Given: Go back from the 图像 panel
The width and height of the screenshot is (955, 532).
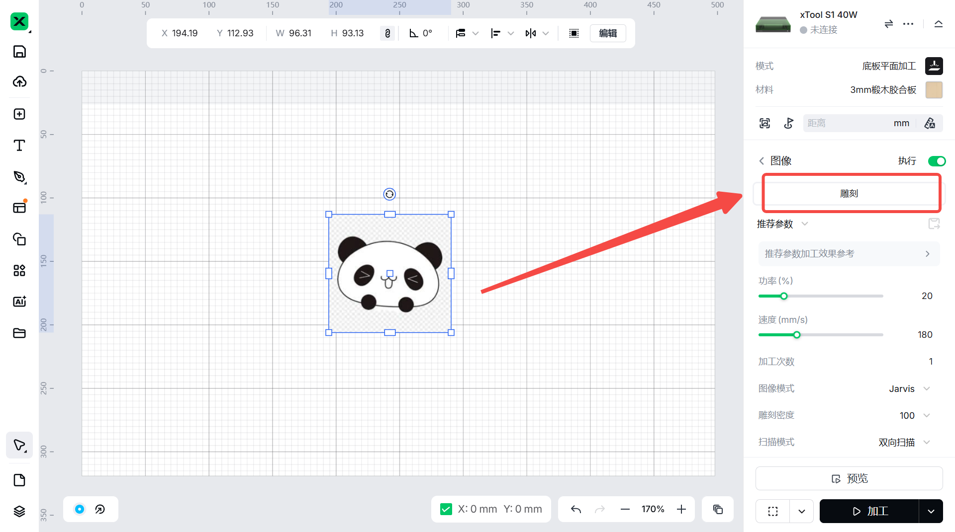Looking at the screenshot, I should (762, 161).
